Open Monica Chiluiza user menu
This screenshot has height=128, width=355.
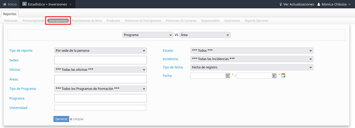click(334, 4)
